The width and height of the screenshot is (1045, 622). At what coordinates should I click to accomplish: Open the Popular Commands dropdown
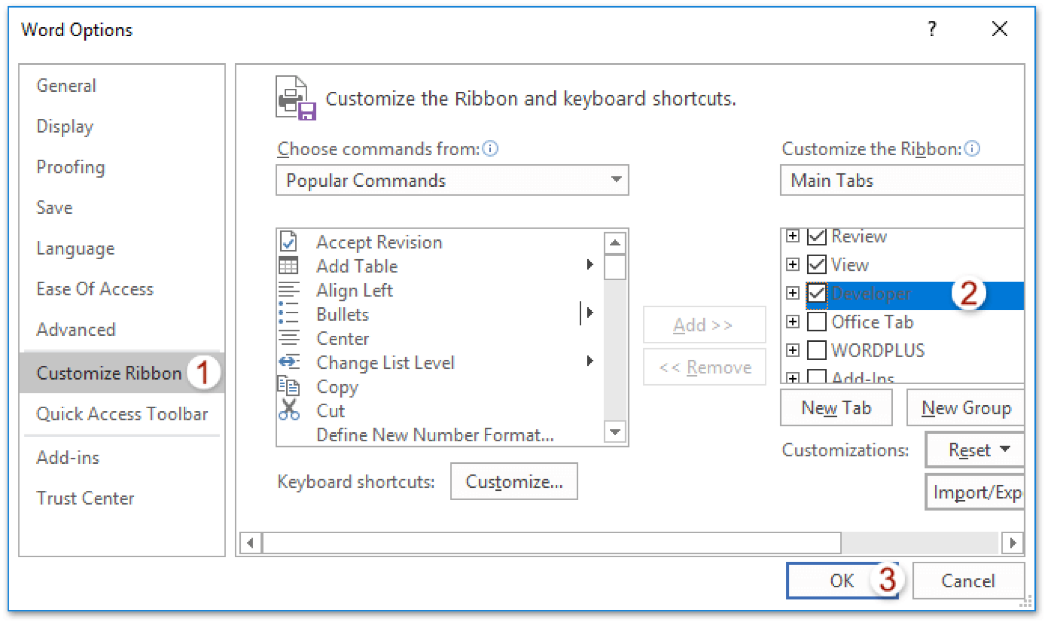coord(616,180)
